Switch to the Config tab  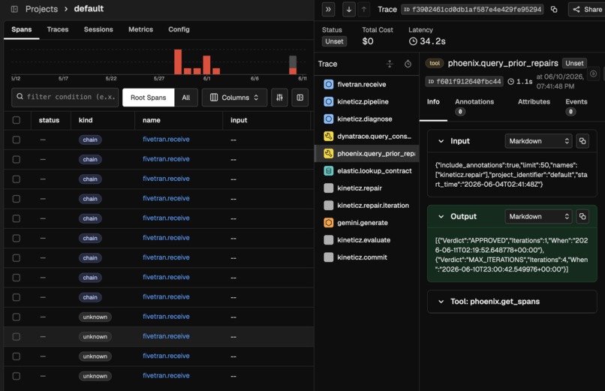(x=179, y=29)
